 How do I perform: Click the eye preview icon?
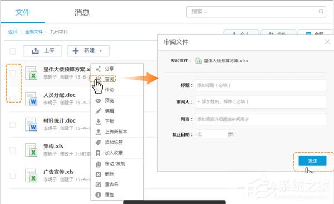(x=98, y=100)
